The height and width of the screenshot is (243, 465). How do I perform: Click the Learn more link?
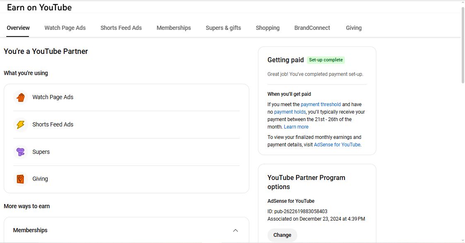click(x=296, y=127)
